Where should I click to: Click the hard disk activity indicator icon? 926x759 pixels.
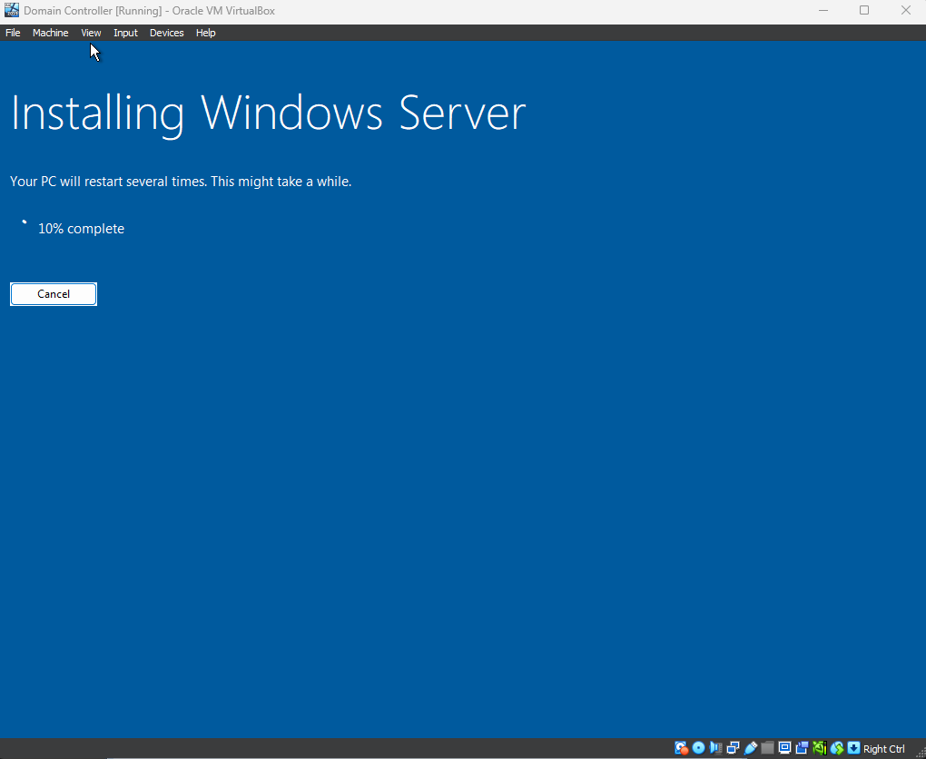tap(682, 748)
